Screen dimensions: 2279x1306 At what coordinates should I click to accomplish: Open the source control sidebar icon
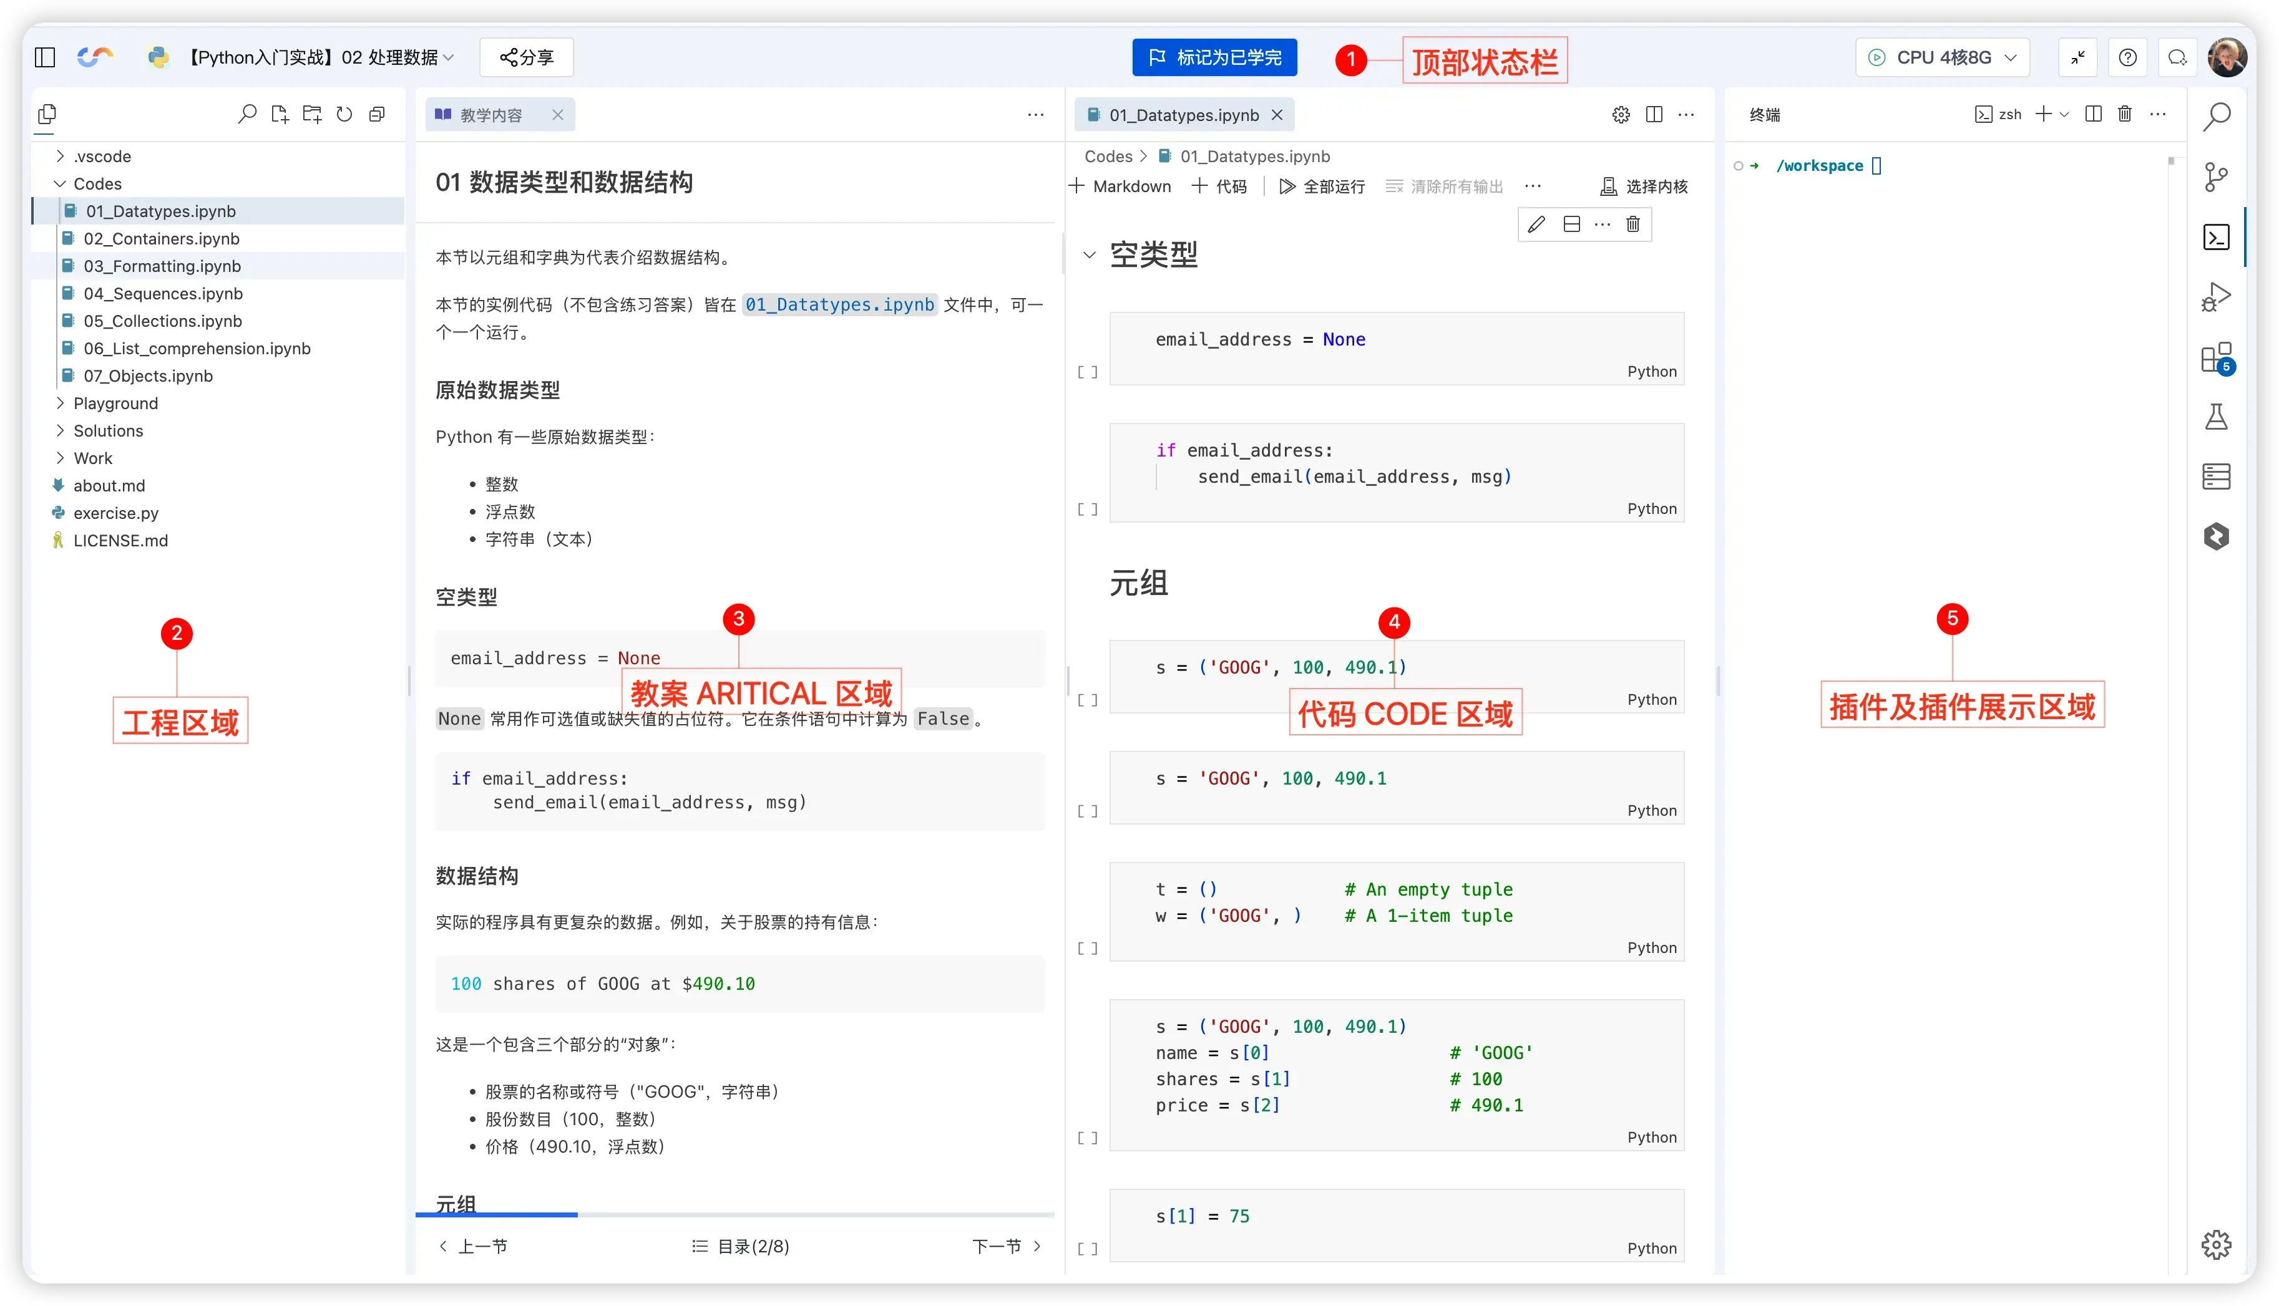click(2216, 177)
